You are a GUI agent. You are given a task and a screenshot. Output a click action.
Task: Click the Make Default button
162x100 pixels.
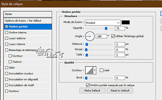tap(92, 90)
